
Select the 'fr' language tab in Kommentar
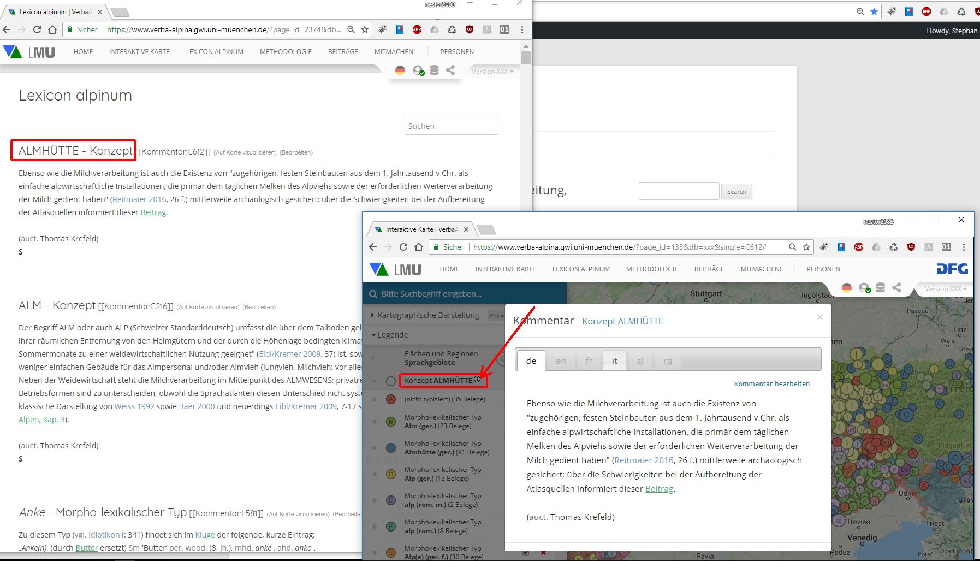tap(589, 361)
